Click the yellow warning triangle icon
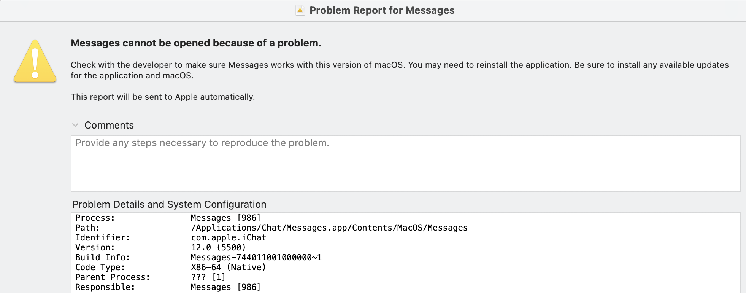Screen dimensions: 746x293 [x=35, y=62]
